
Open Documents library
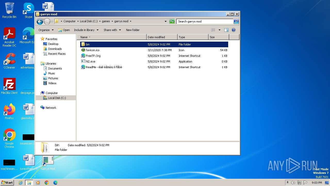click(55, 68)
